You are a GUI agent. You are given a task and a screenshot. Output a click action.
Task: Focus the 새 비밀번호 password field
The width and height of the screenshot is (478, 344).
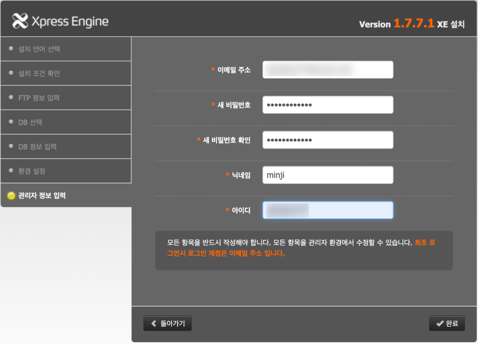[x=328, y=105]
